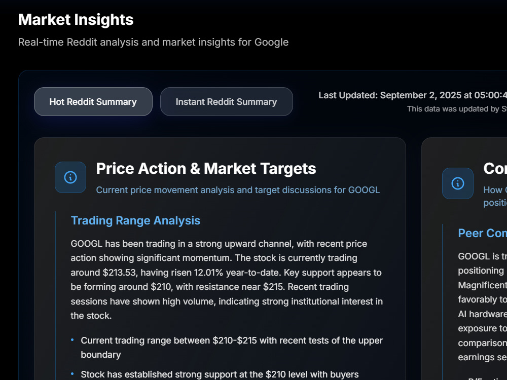Screen dimensions: 507x380
Task: Click the Price Action & Market Targets heading
Action: [206, 169]
